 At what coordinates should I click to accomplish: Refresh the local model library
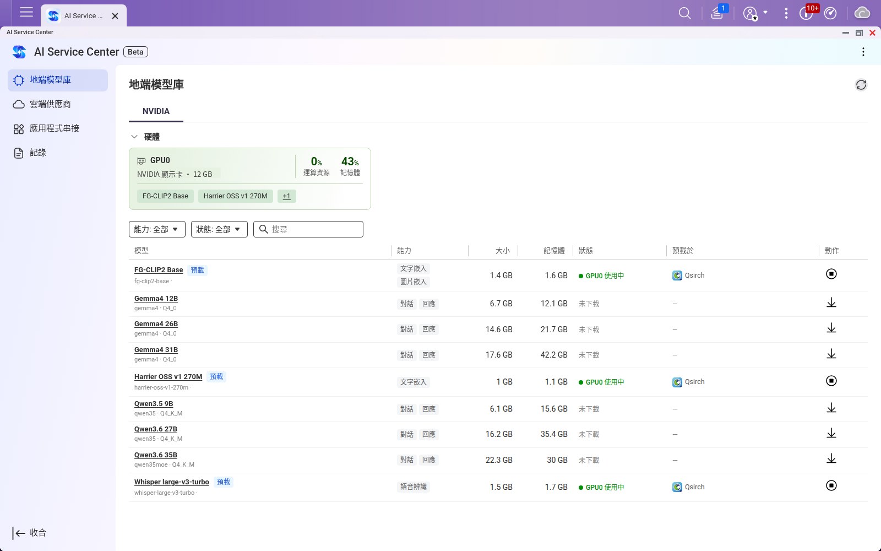point(861,85)
